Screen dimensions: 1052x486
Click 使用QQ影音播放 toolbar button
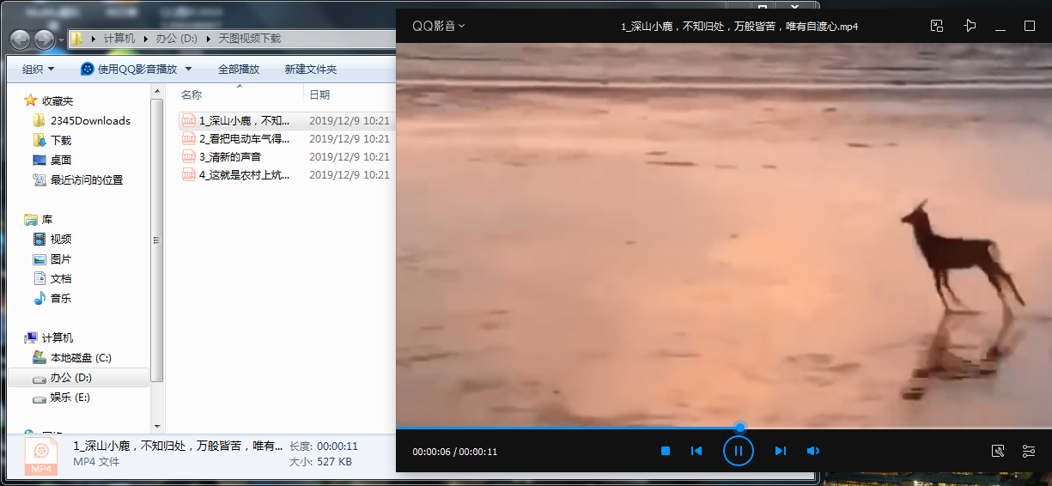click(x=130, y=69)
